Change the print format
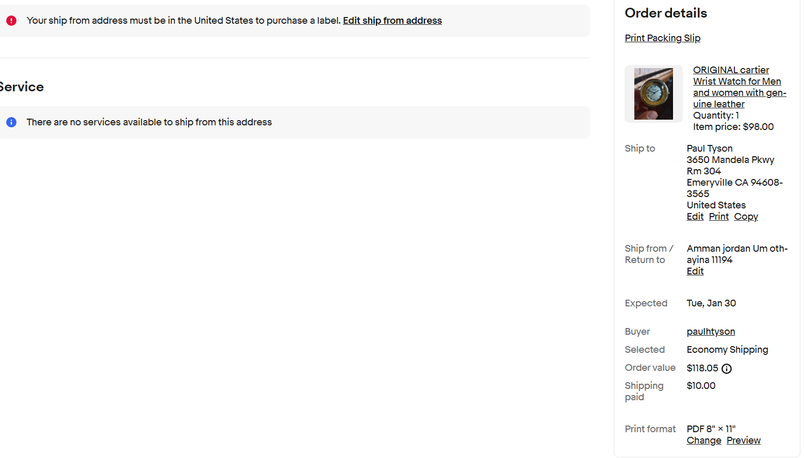 click(703, 440)
